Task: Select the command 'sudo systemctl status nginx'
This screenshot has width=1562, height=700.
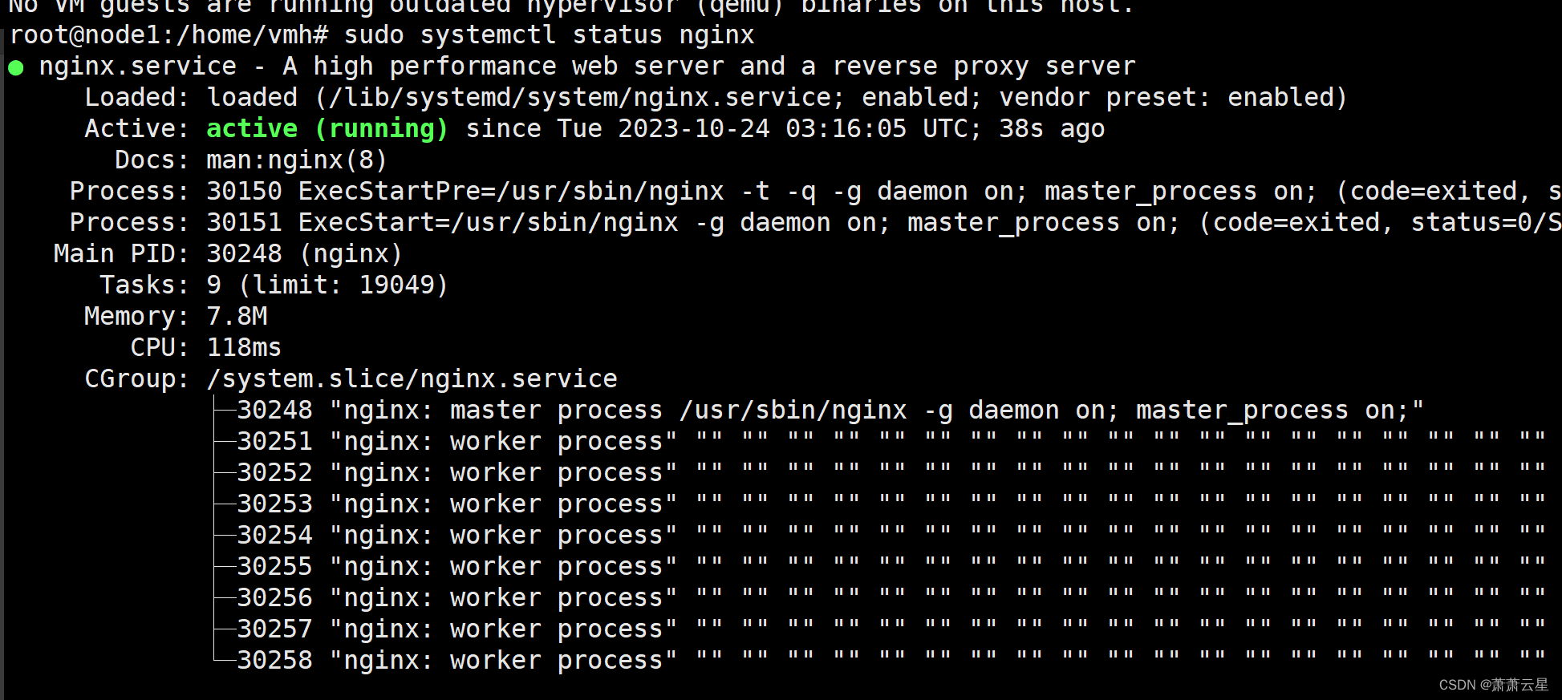Action: pos(549,35)
